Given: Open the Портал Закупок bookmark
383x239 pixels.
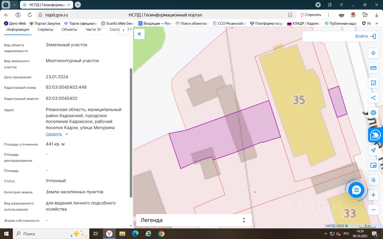Looking at the screenshot, I should (x=45, y=23).
